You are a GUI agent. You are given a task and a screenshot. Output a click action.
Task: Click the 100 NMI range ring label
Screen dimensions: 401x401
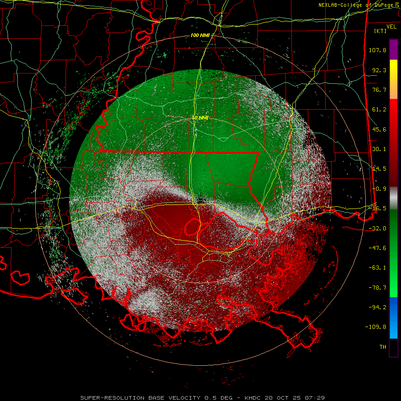pos(200,35)
